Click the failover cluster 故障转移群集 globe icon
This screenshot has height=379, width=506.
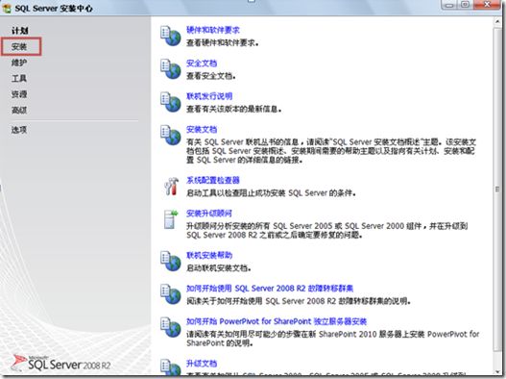171,294
